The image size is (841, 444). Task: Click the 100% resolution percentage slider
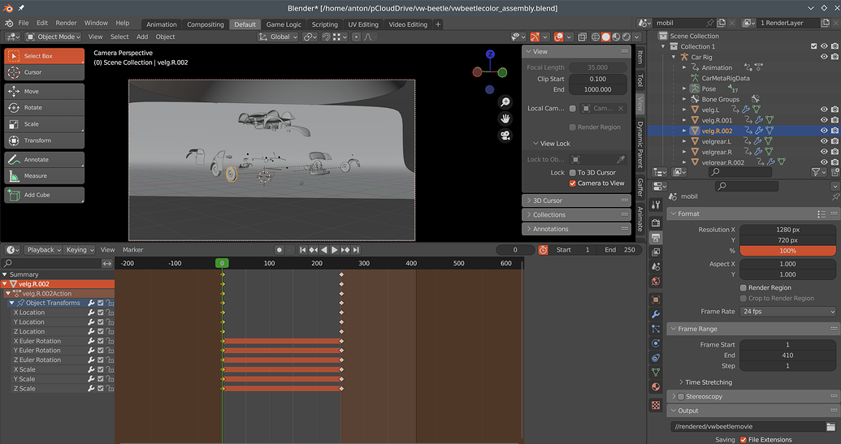[x=787, y=251]
